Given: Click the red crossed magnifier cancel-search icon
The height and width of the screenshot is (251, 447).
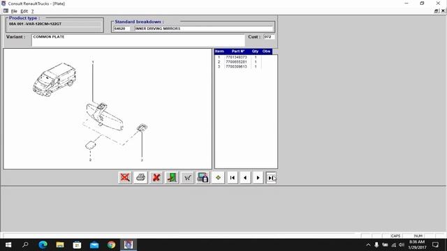Looking at the screenshot, I should tap(125, 178).
